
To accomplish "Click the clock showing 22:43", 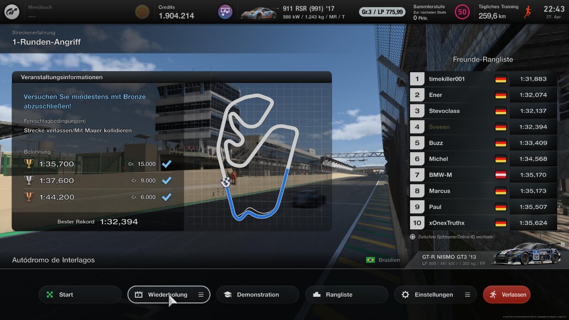I will tap(554, 9).
